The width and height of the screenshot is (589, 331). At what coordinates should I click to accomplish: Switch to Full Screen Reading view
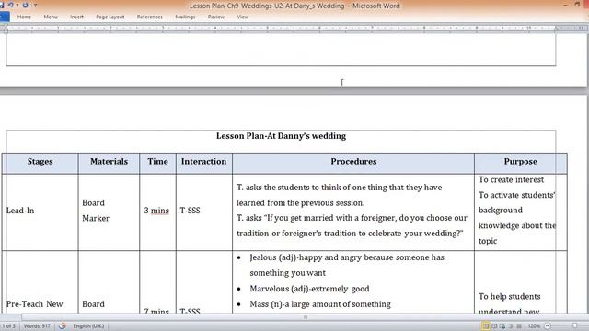pos(494,326)
